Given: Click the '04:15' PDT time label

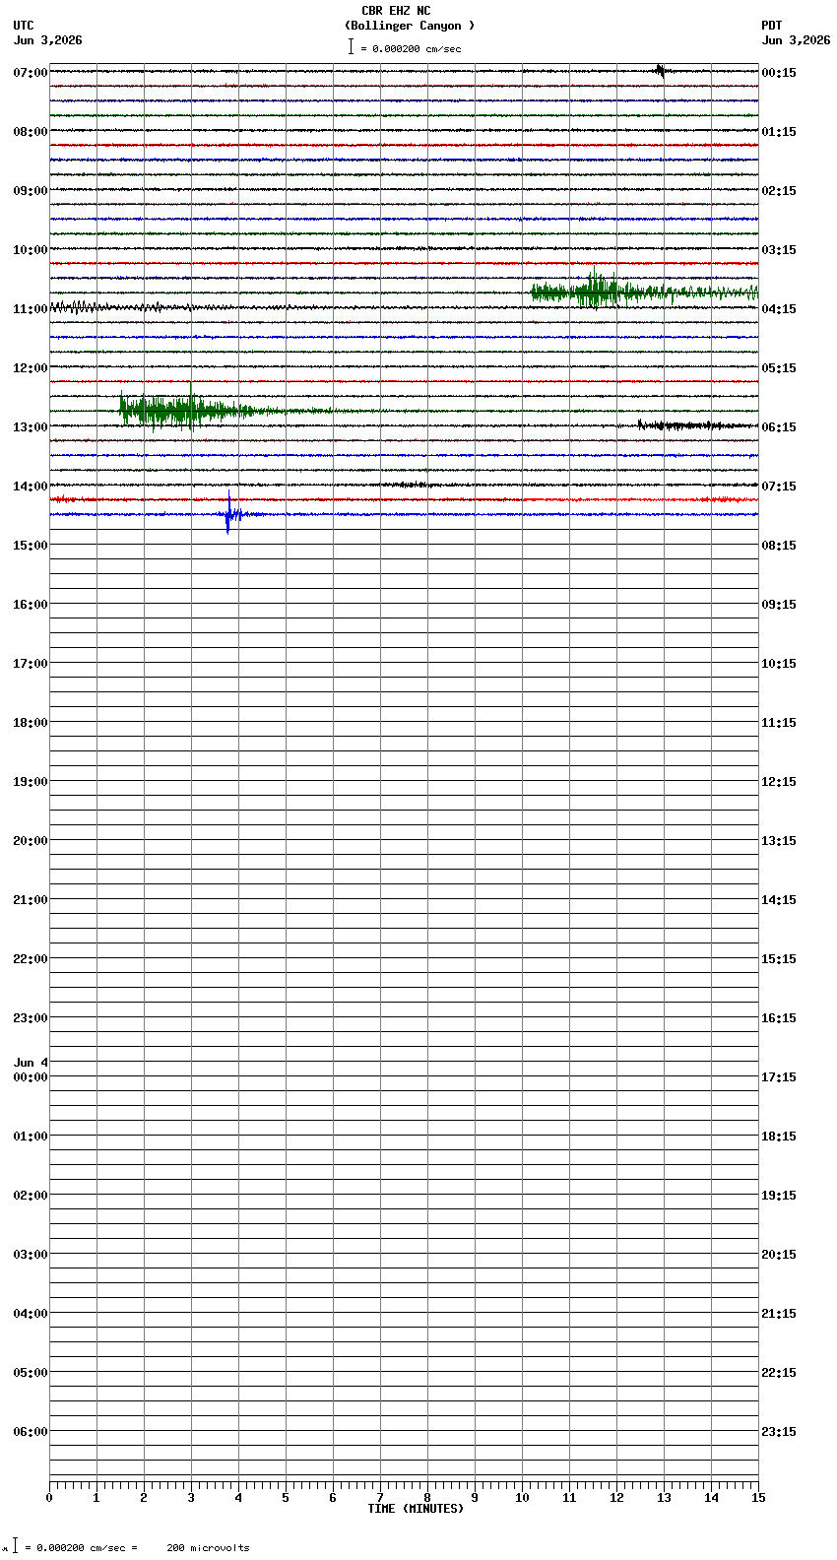Looking at the screenshot, I should [779, 308].
